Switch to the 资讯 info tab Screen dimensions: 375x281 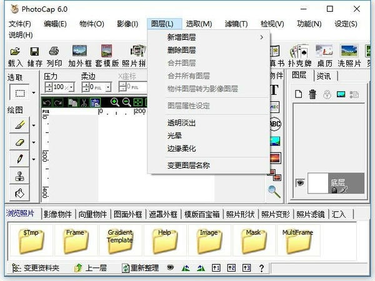(x=324, y=76)
